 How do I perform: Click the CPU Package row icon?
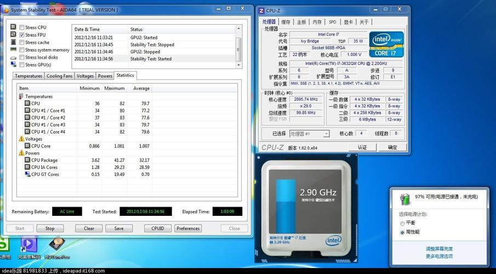coord(27,160)
